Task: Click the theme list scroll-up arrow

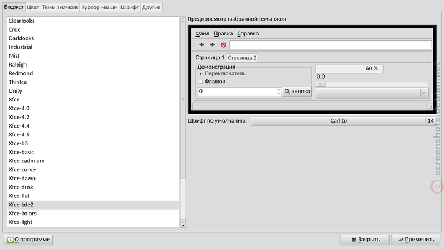Action: point(183,19)
